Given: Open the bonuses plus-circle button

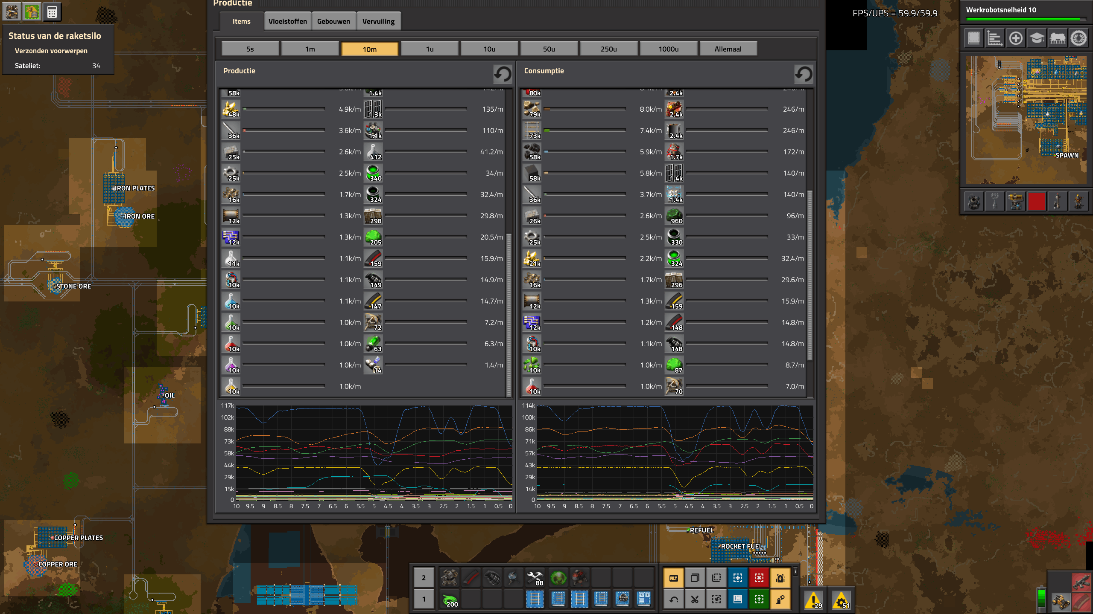Looking at the screenshot, I should (x=1016, y=38).
